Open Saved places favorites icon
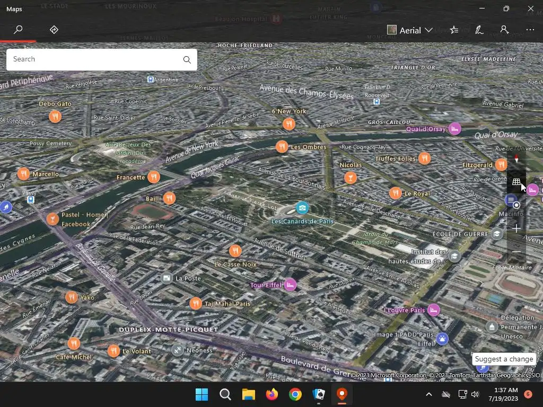543x407 pixels. coord(454,30)
